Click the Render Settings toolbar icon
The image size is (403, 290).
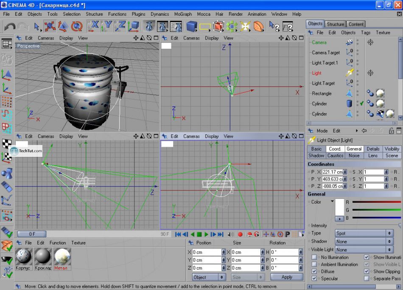tap(176, 27)
